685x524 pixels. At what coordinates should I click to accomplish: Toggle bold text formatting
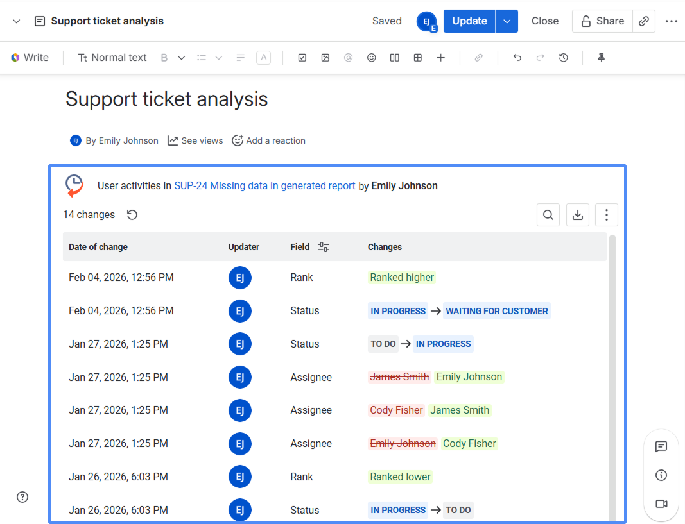tap(164, 58)
